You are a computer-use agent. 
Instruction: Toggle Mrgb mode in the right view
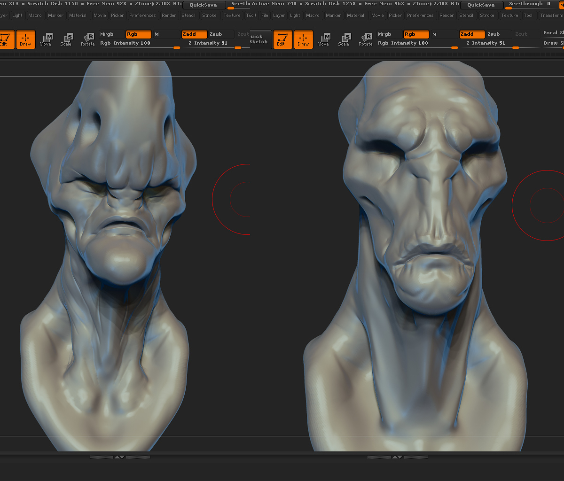coord(389,34)
